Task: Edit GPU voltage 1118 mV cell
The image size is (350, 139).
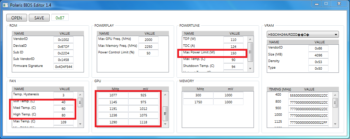Action: (x=143, y=122)
